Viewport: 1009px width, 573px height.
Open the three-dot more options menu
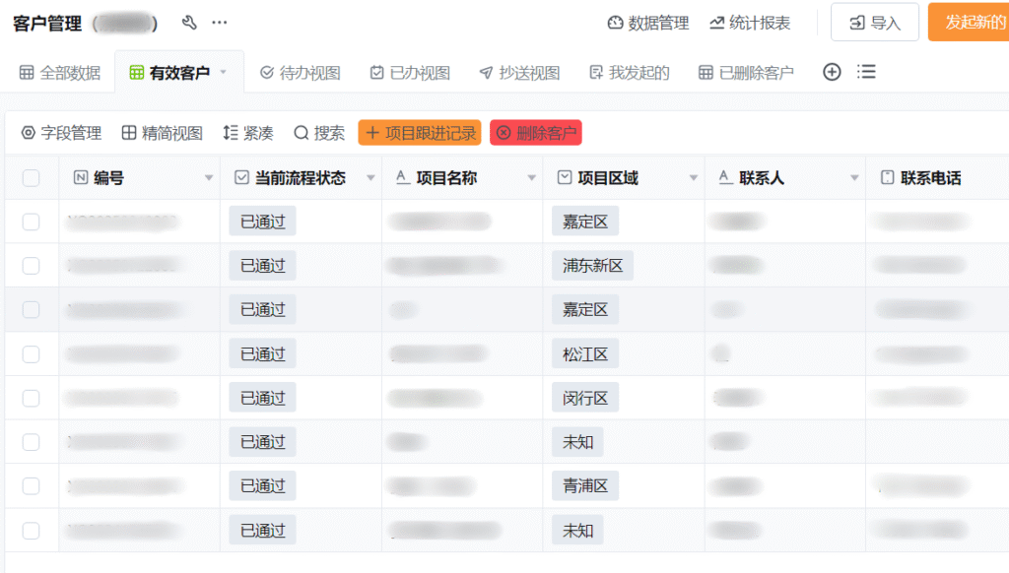tap(219, 23)
